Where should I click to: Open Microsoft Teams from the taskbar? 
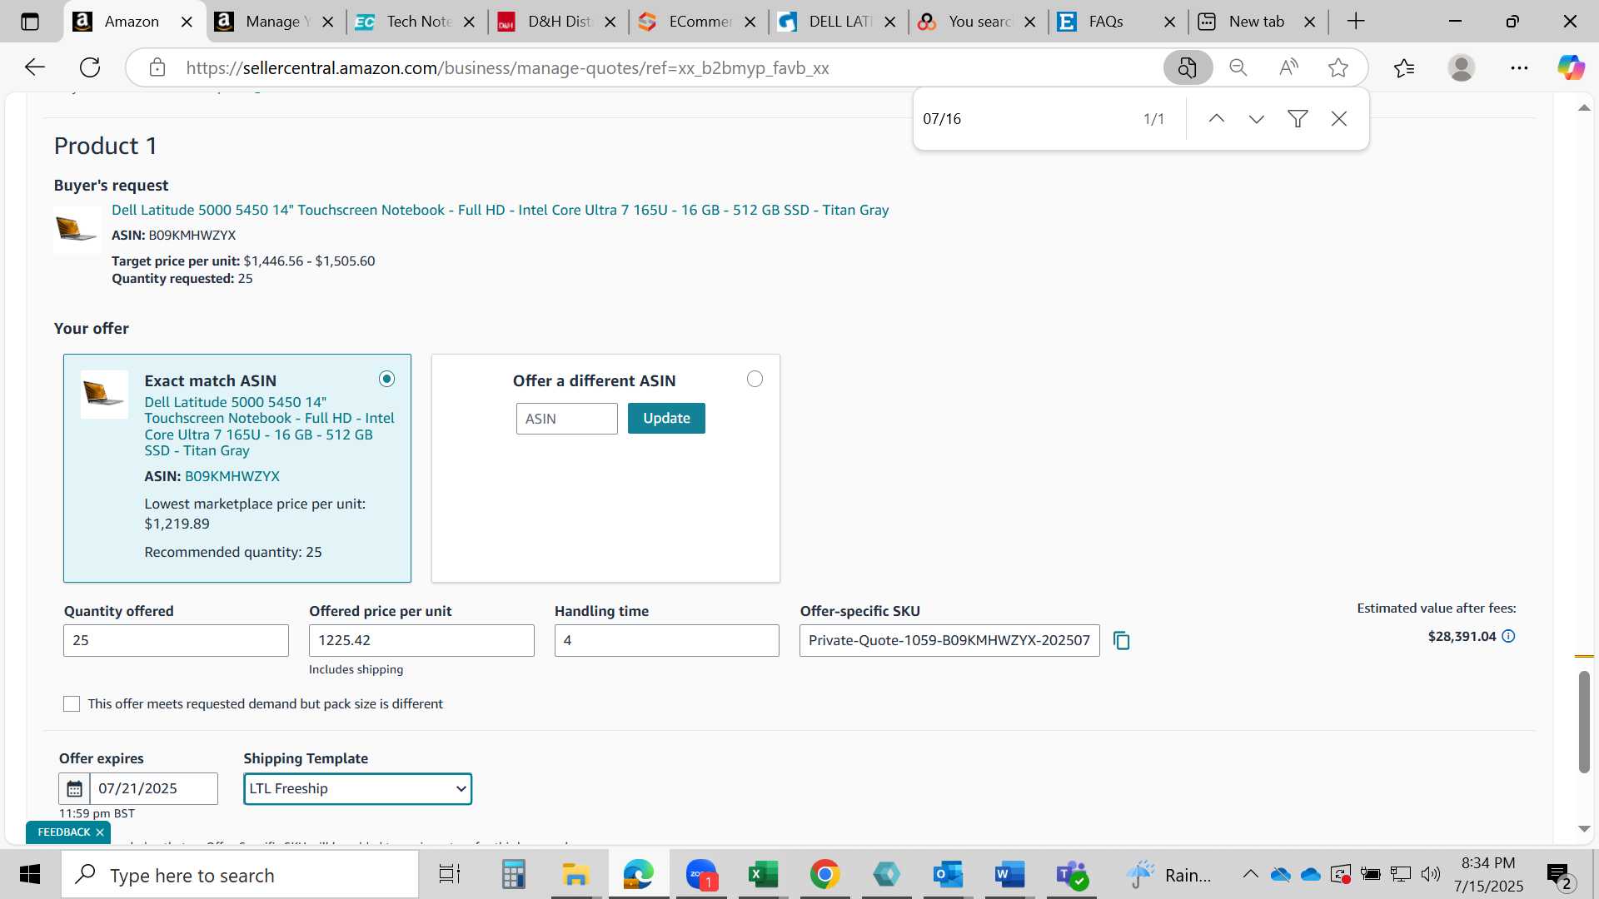coord(1071,875)
